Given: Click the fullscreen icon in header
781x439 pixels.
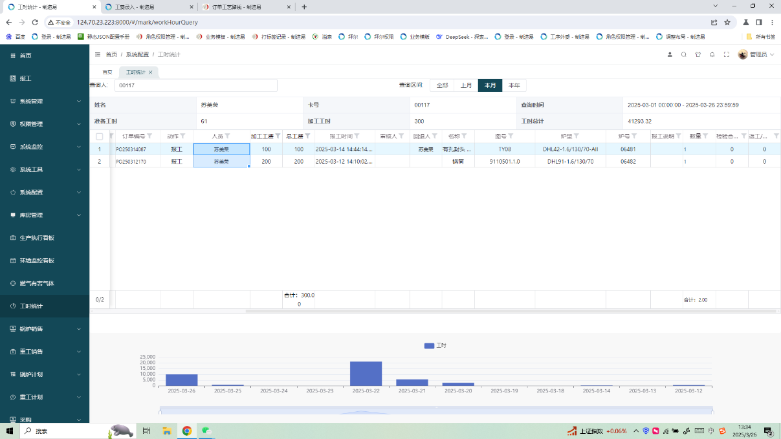Looking at the screenshot, I should tap(726, 55).
